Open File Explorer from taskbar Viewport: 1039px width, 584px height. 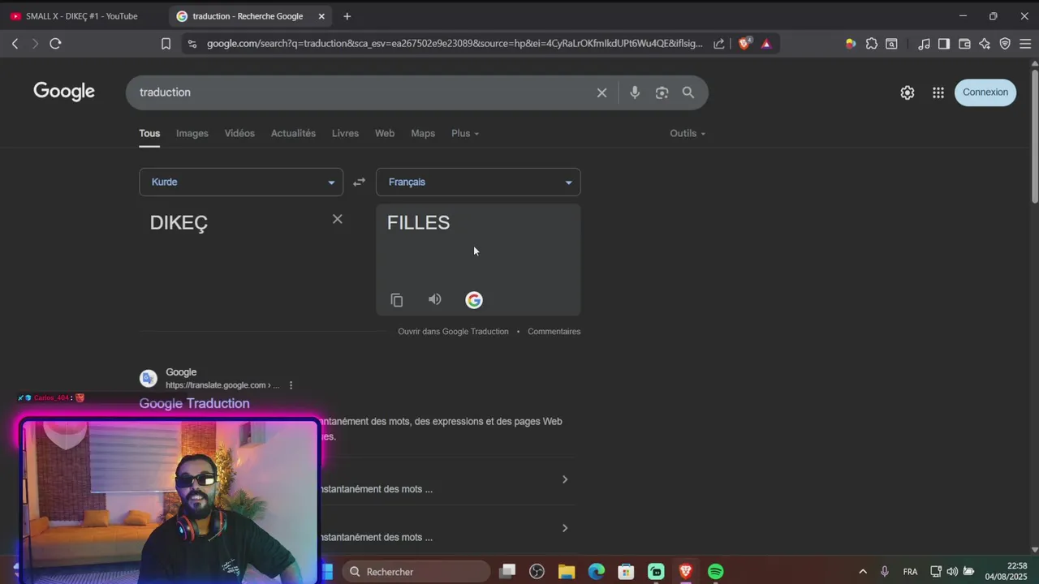point(566,572)
